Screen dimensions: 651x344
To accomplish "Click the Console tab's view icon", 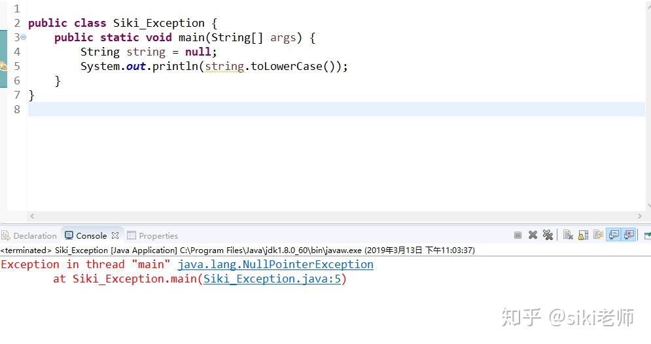I will click(69, 236).
